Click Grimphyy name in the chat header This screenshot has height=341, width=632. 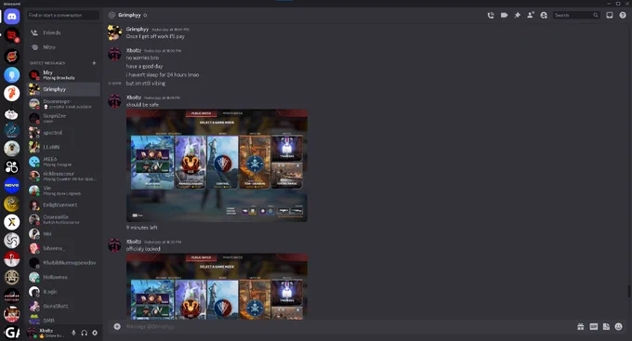click(129, 15)
